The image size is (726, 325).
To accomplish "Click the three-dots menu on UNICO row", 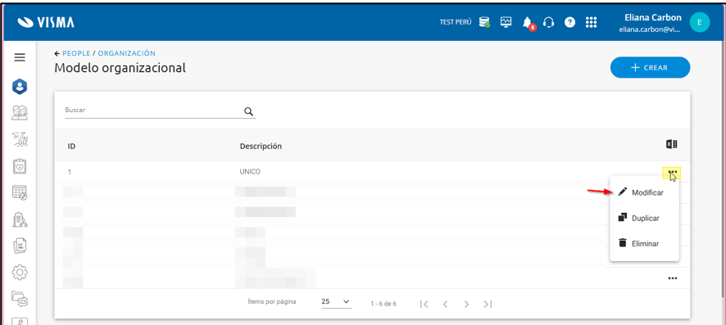I will click(673, 172).
